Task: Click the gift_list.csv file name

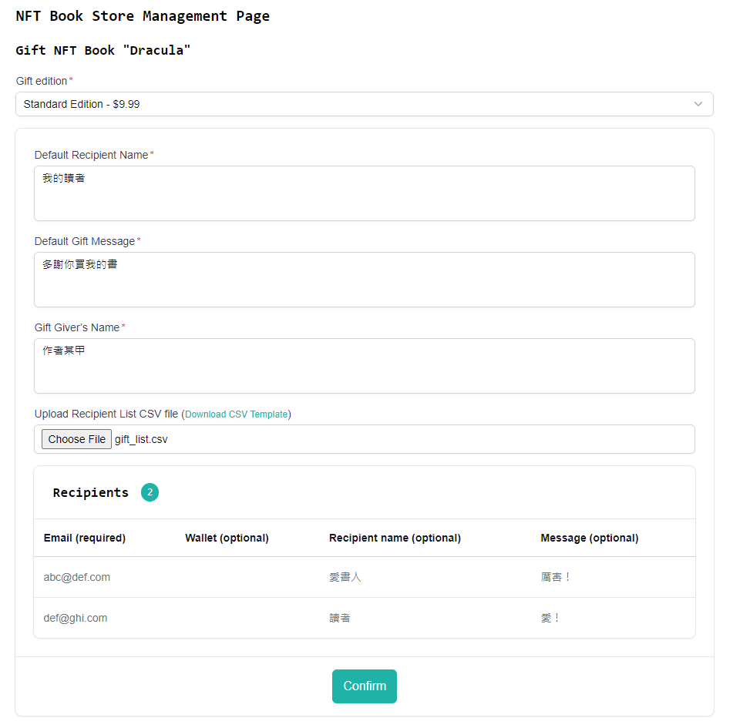Action: coord(141,439)
